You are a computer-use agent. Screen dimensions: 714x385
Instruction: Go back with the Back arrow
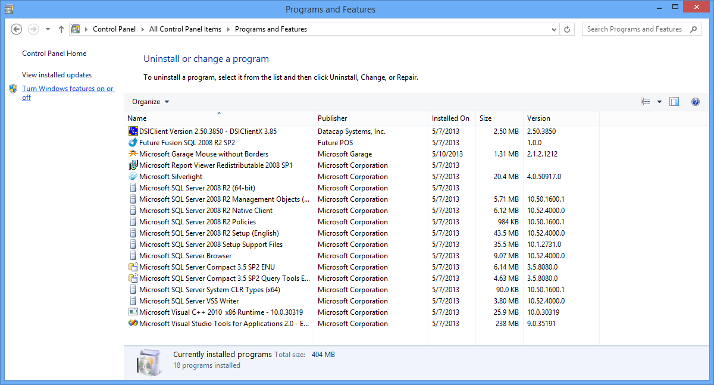point(17,29)
